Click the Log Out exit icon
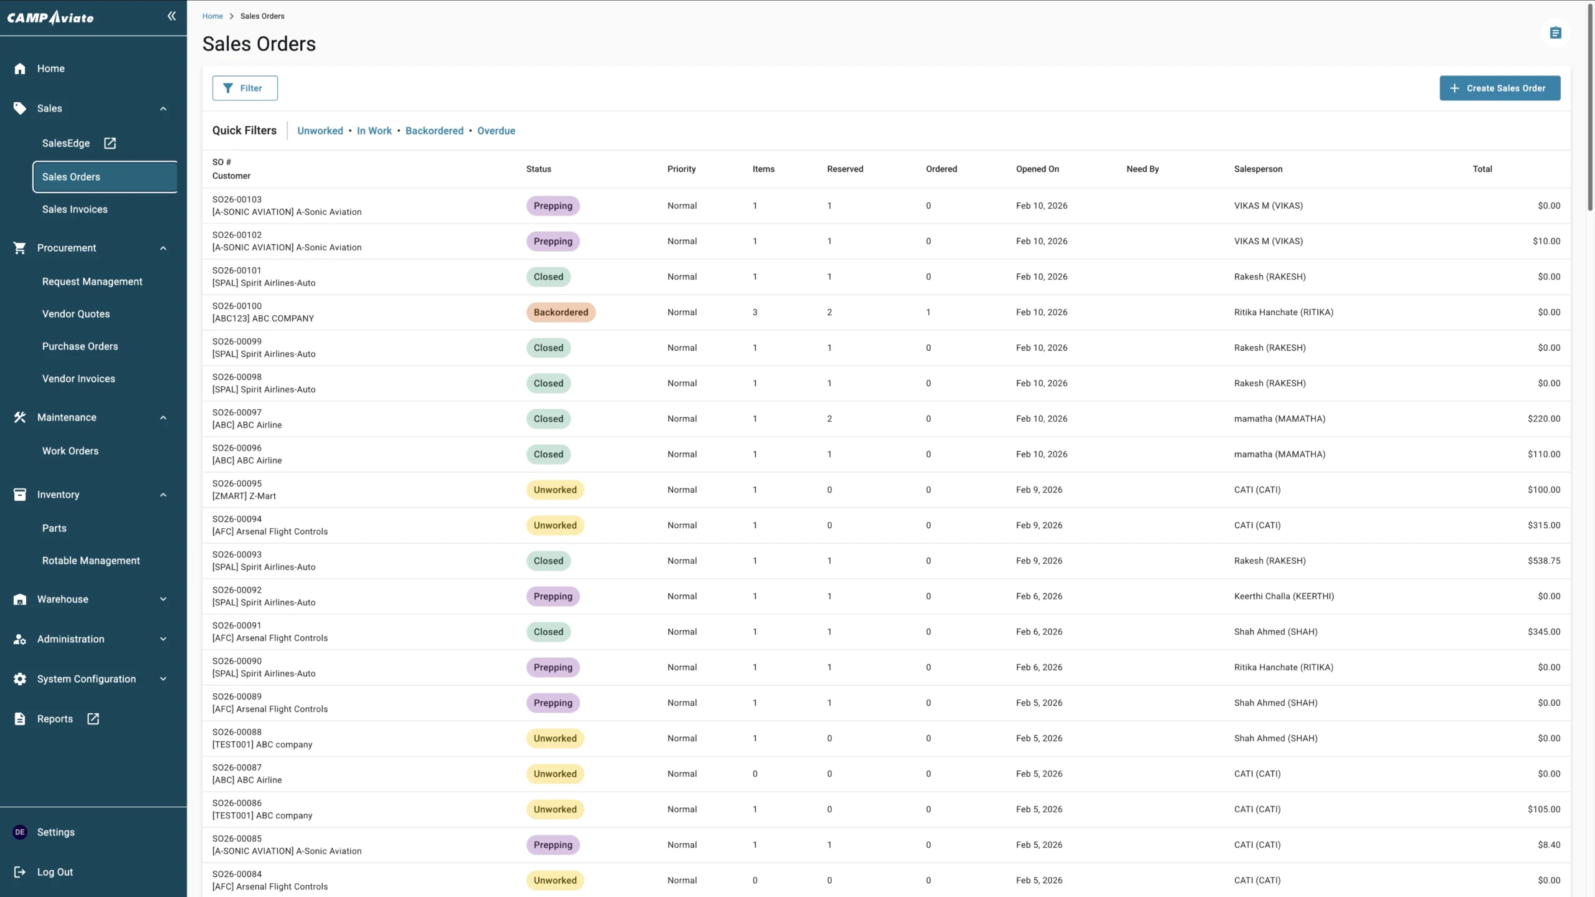This screenshot has height=897, width=1595. 20,872
